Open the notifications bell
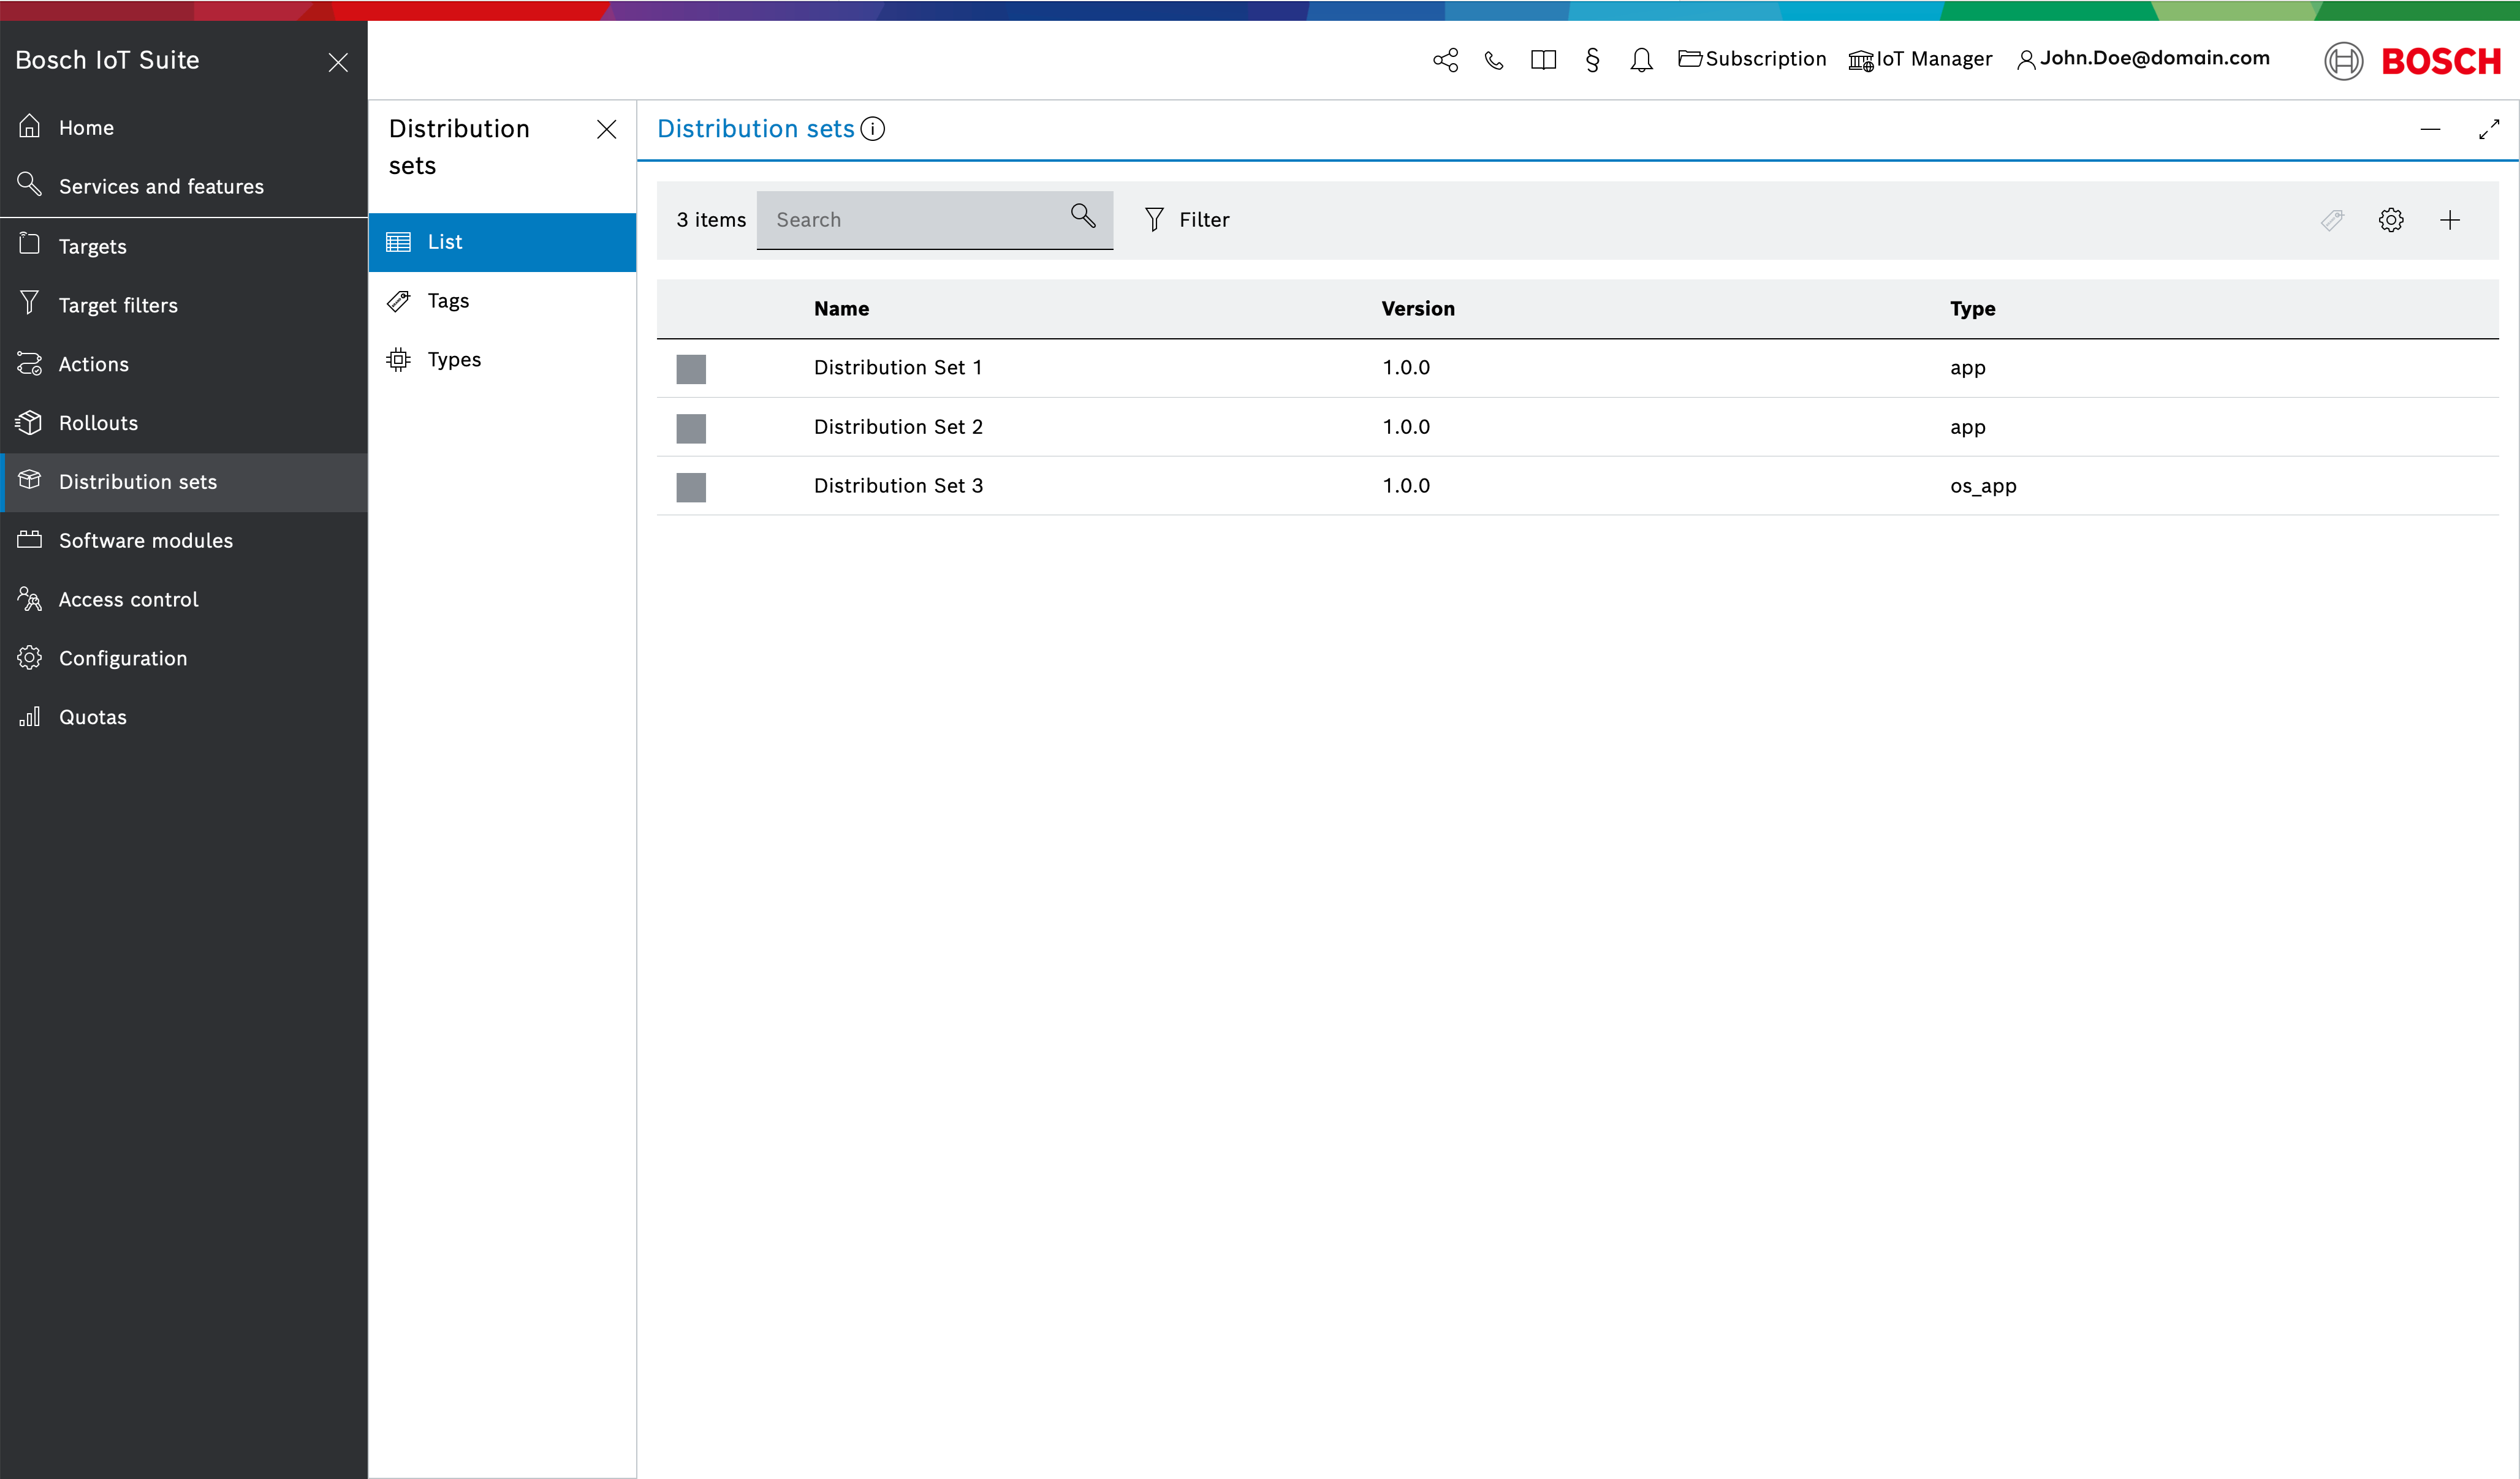The width and height of the screenshot is (2520, 1479). coord(1641,60)
